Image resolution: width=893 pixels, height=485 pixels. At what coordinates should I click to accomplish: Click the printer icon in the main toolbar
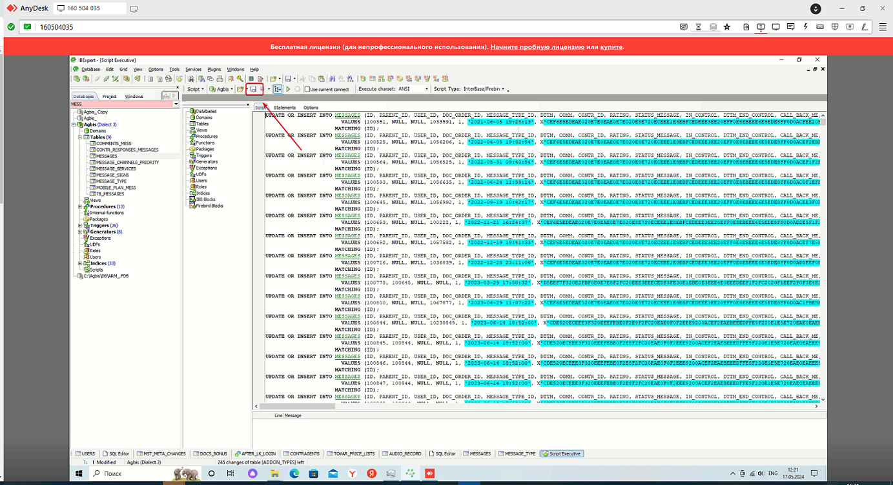220,79
